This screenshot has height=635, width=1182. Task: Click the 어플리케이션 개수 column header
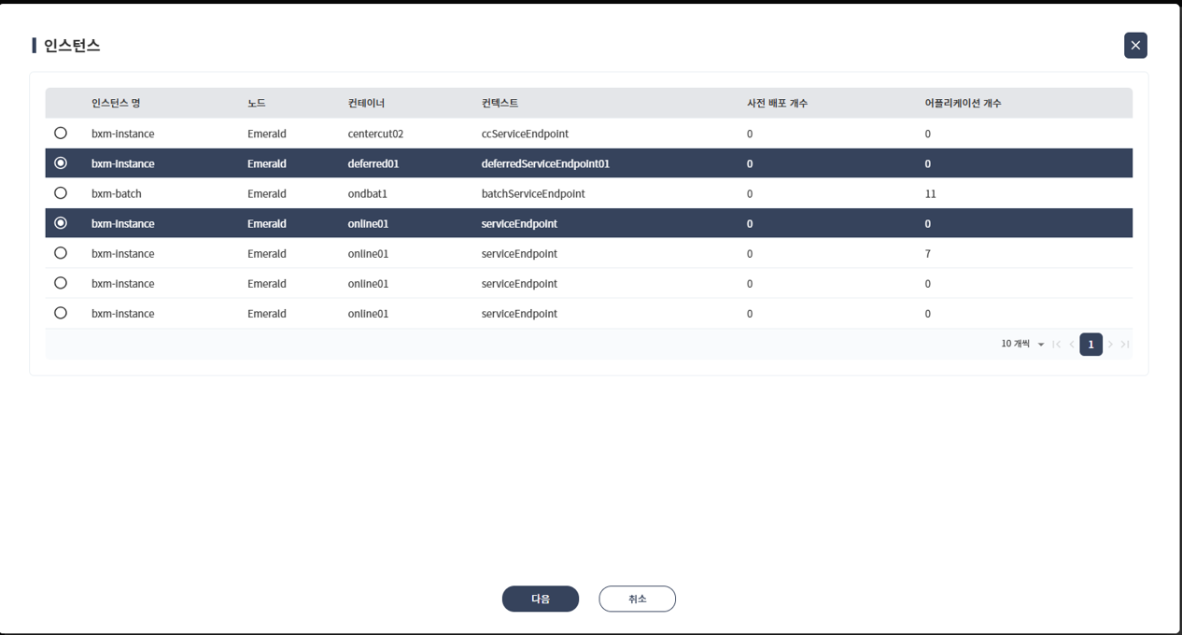(x=963, y=104)
